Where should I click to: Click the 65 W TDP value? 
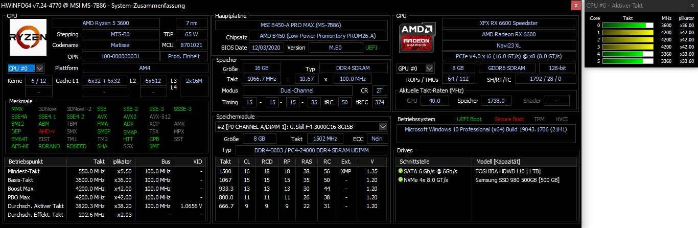tap(192, 34)
